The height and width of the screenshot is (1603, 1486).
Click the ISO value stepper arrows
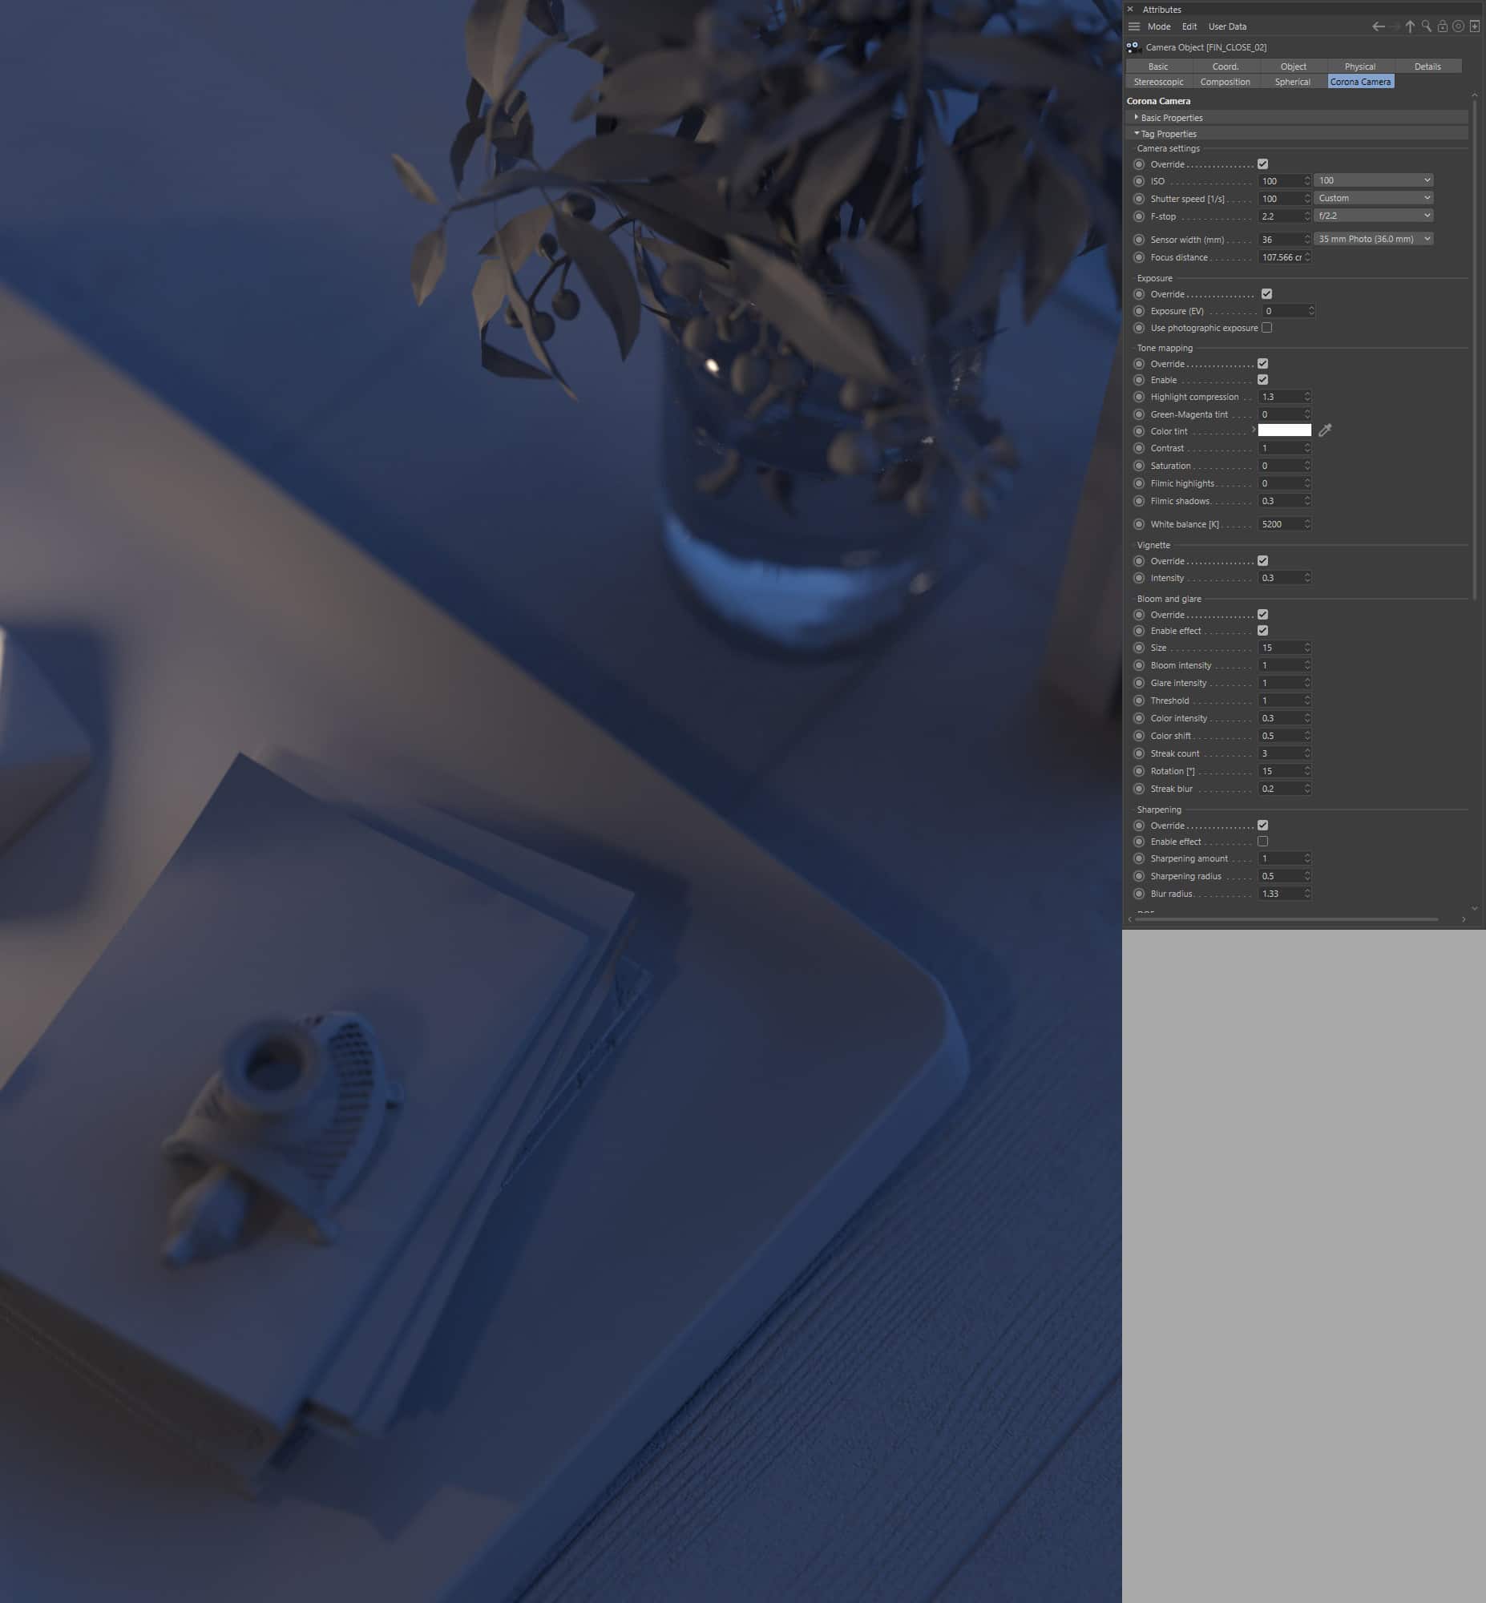pyautogui.click(x=1307, y=181)
